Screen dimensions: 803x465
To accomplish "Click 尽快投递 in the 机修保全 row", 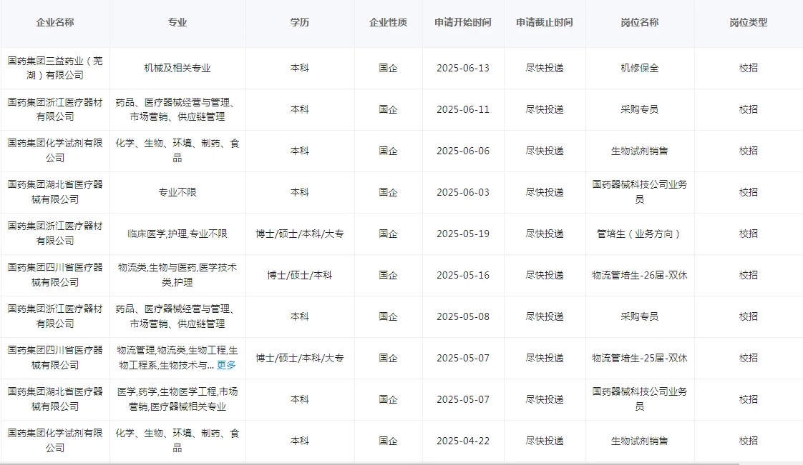I will pos(545,68).
